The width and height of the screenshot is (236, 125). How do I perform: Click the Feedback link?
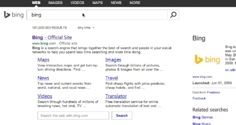(199, 98)
